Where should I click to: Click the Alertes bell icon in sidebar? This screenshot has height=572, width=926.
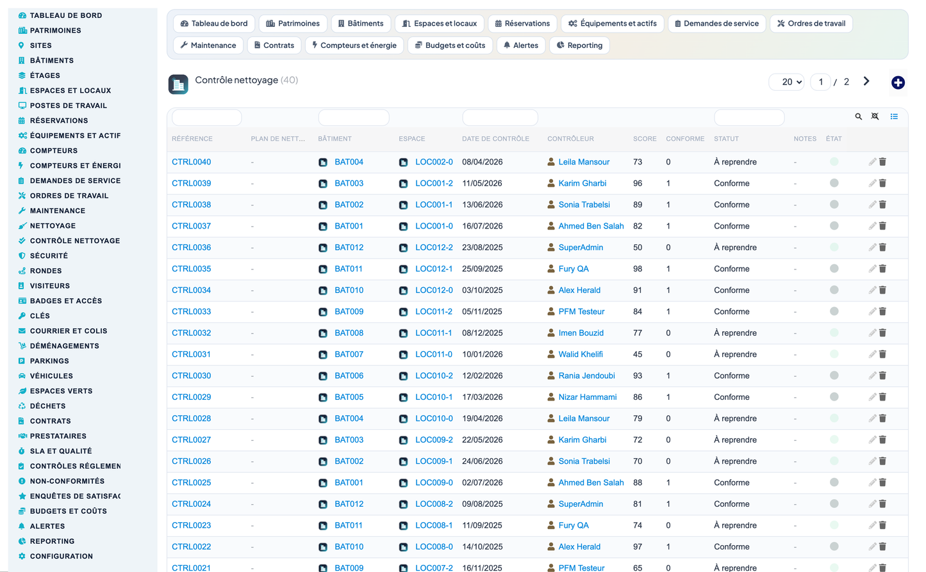[x=22, y=526]
